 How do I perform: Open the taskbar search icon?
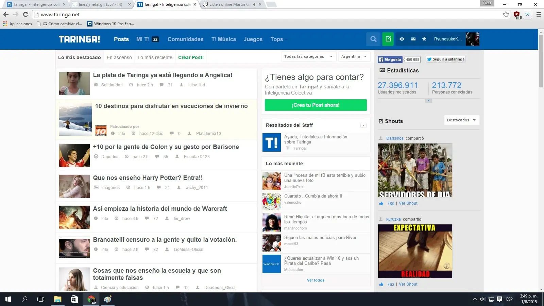pos(24,299)
